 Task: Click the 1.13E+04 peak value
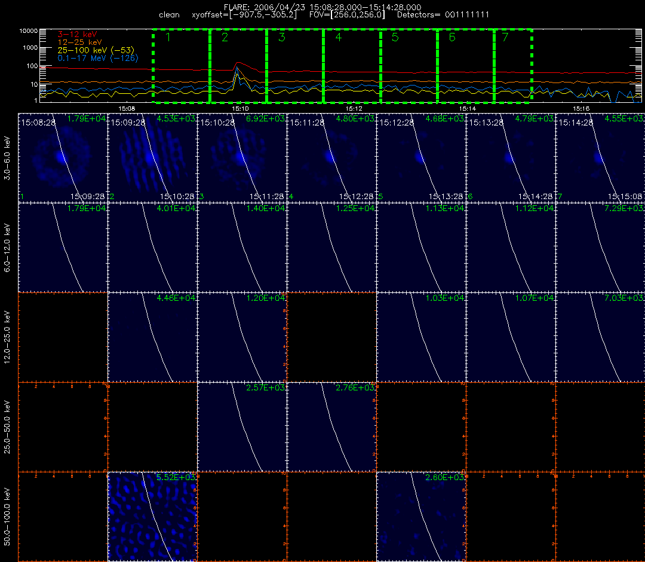tap(445, 208)
